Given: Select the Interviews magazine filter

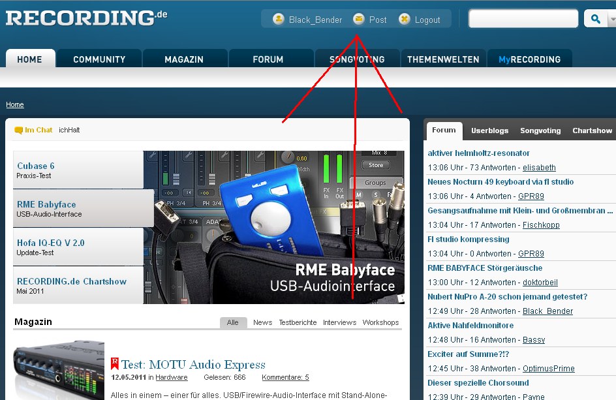Looking at the screenshot, I should tap(339, 322).
